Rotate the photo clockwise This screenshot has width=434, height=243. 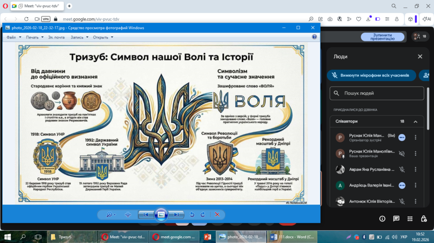click(x=203, y=215)
